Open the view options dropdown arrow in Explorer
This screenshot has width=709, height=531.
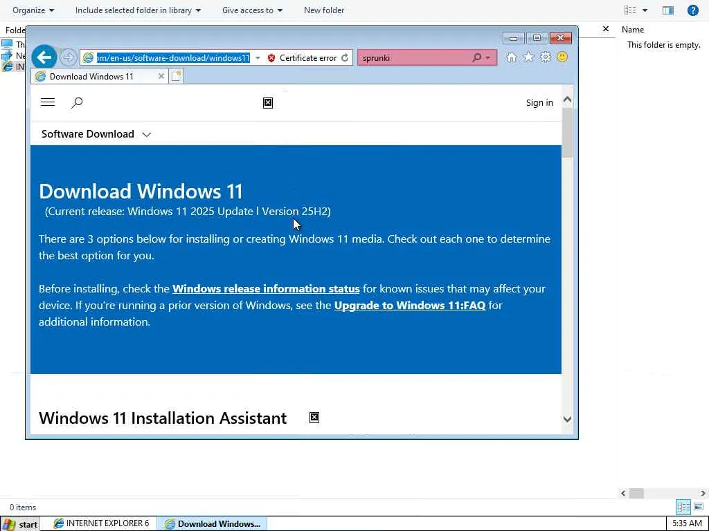point(645,10)
